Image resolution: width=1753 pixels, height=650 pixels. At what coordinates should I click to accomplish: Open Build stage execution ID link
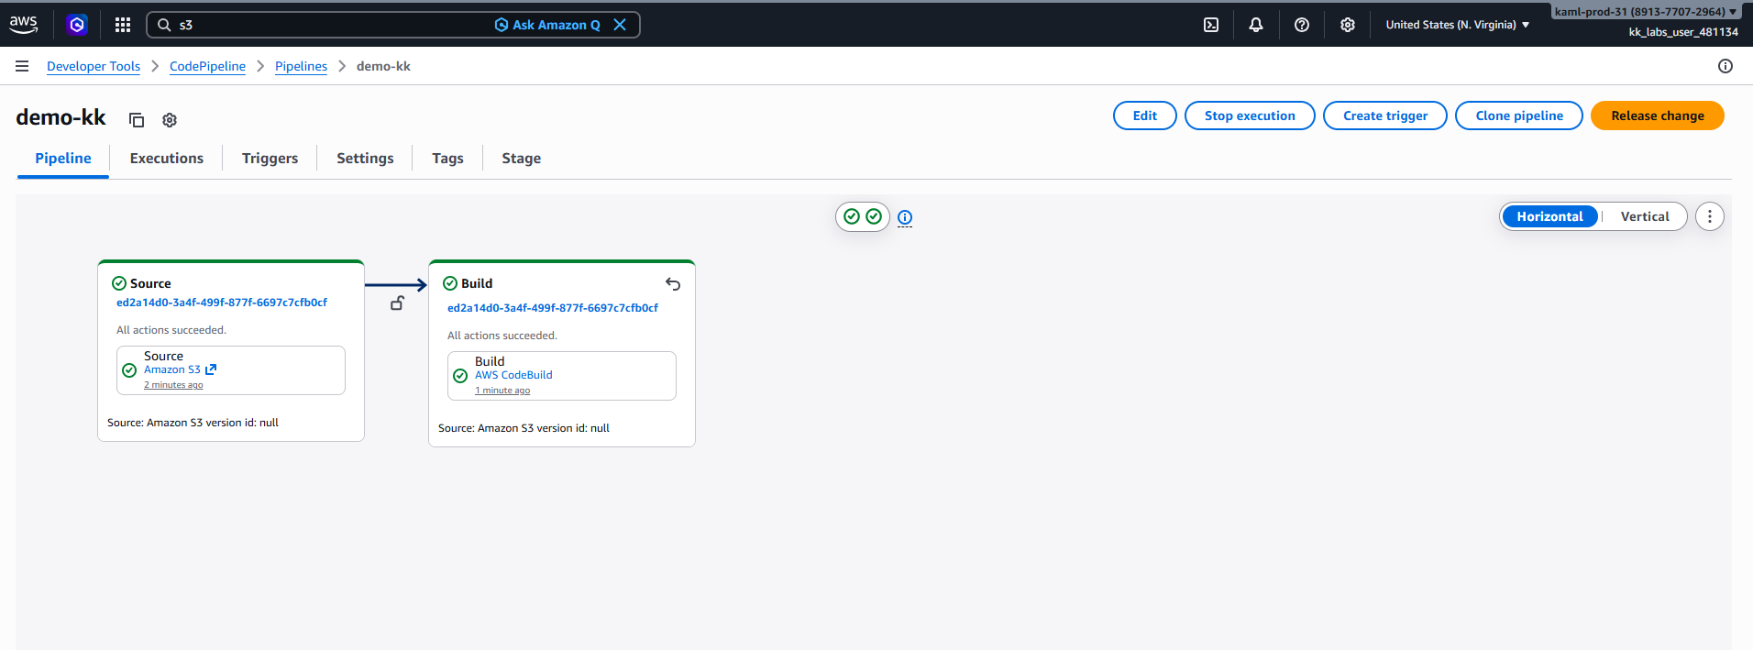coord(553,308)
